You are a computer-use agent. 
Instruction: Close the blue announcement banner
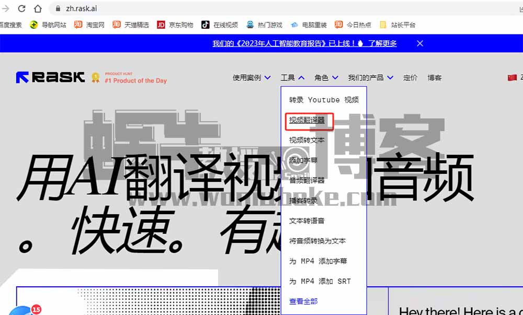click(419, 43)
